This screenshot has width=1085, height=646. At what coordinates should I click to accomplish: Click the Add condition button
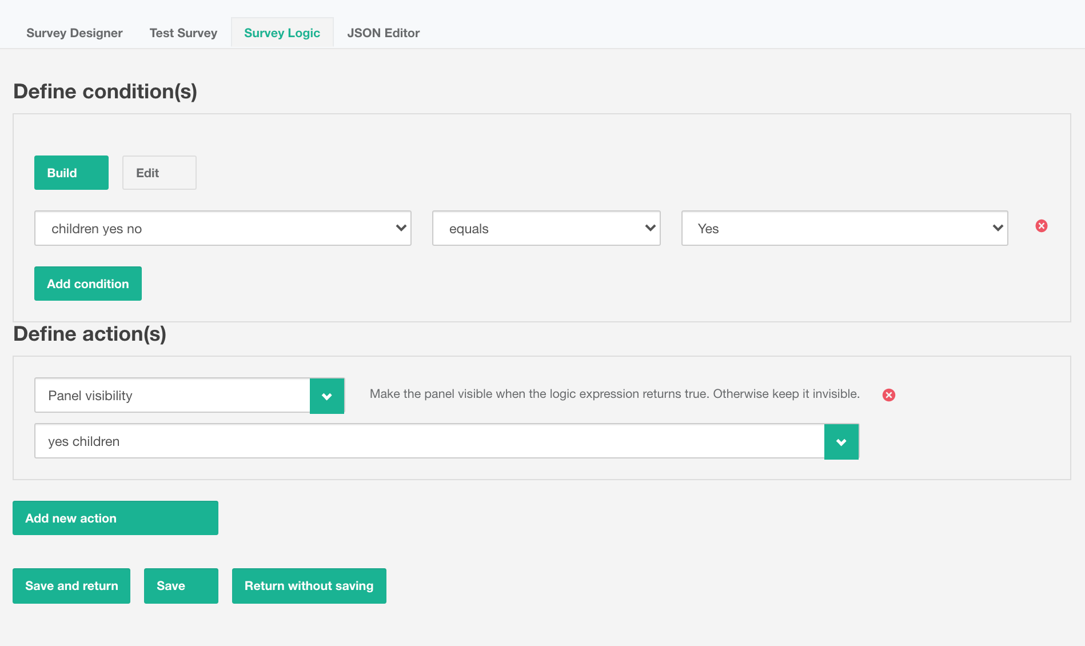(87, 284)
